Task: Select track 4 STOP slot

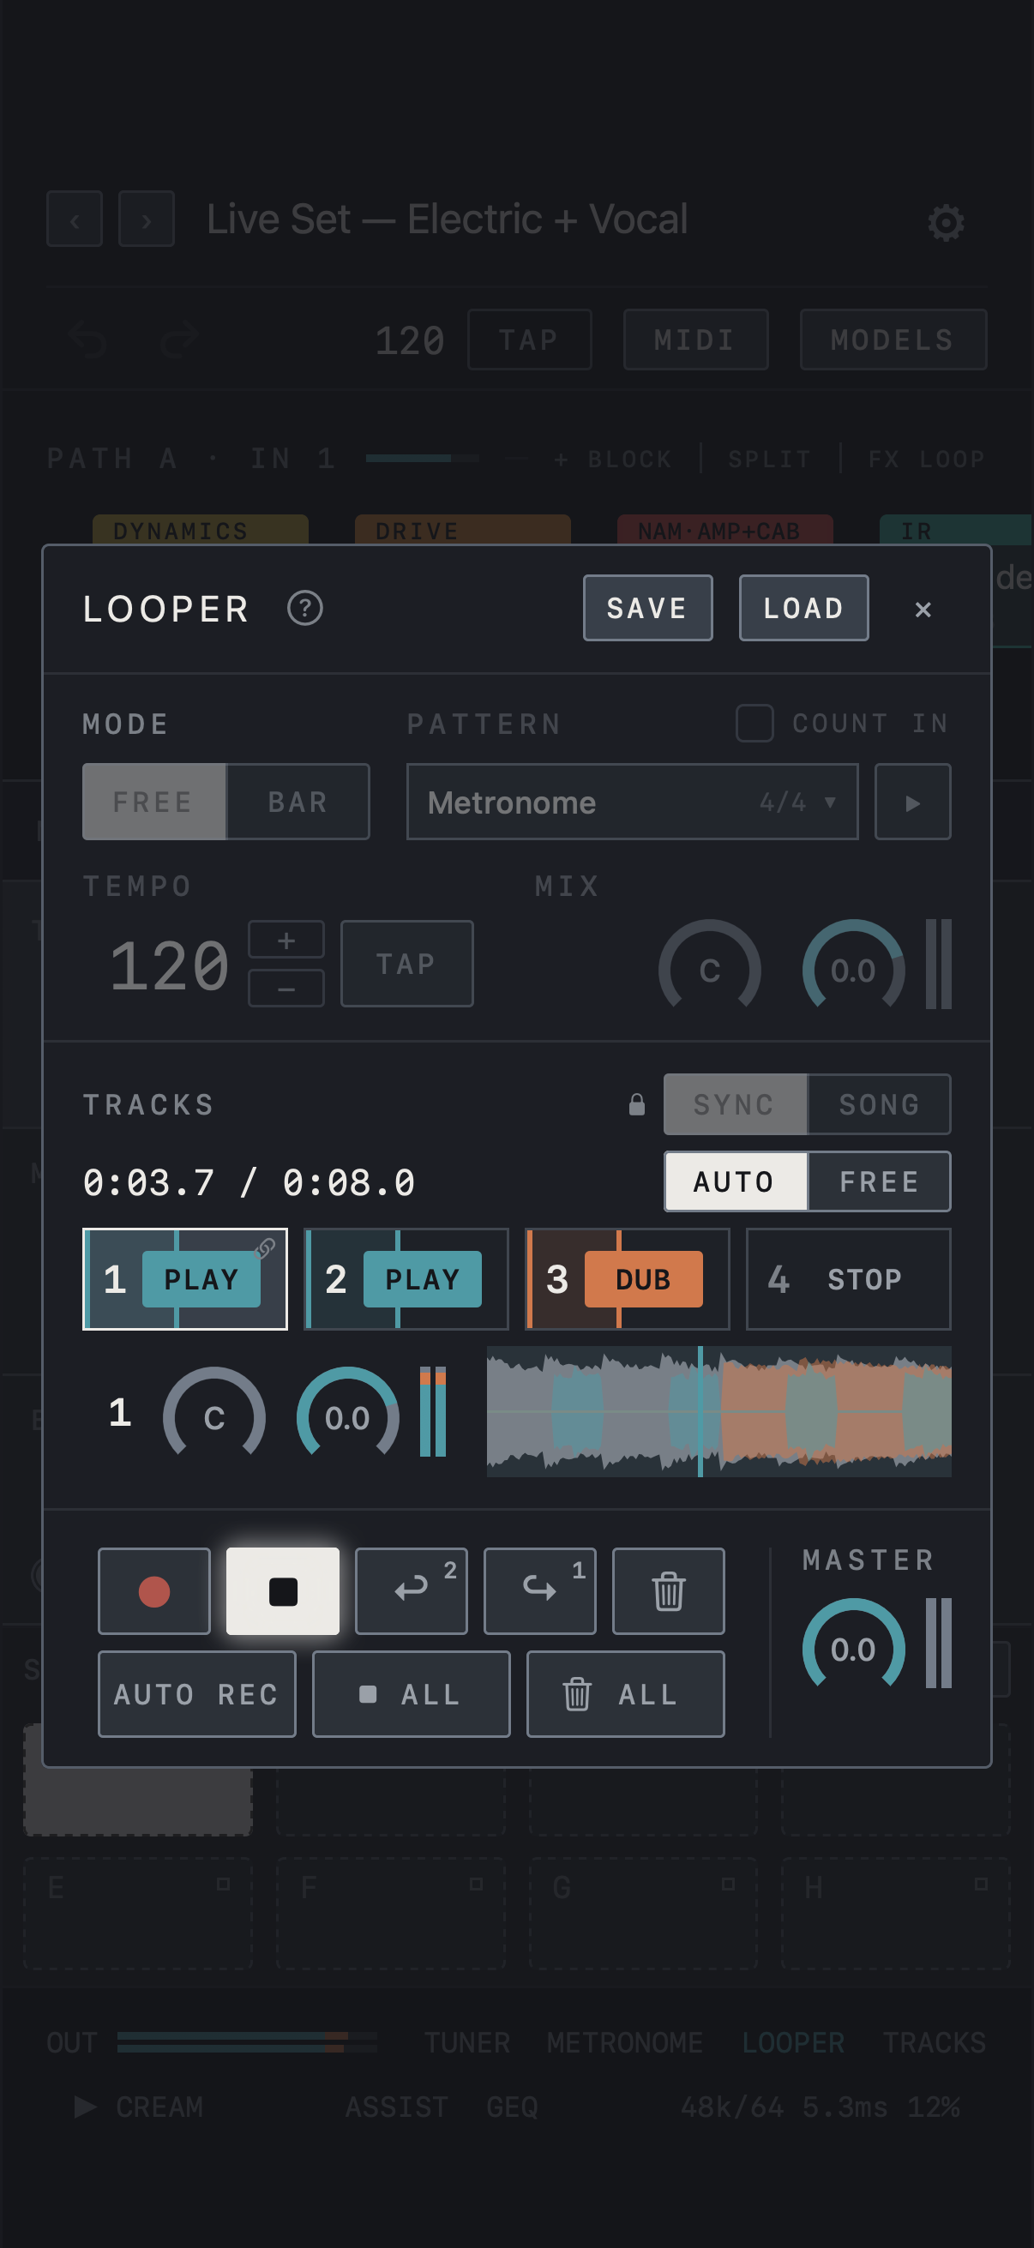Action: (x=849, y=1279)
